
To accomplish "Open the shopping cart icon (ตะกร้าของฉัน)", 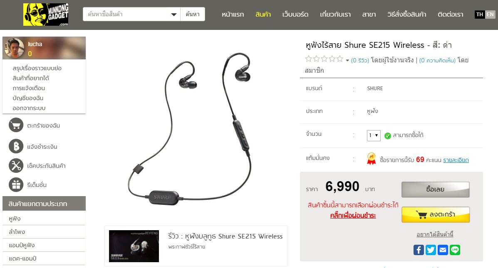I will pos(16,125).
